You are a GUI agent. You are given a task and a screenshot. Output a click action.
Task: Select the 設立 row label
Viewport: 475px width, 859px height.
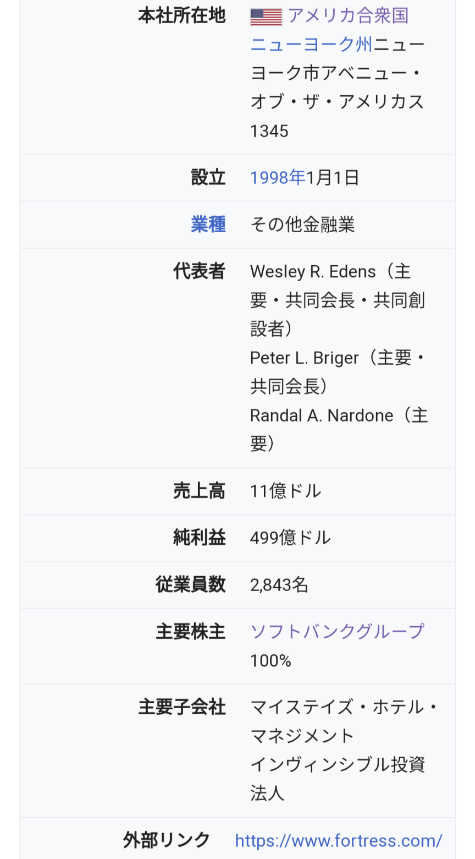pos(208,178)
